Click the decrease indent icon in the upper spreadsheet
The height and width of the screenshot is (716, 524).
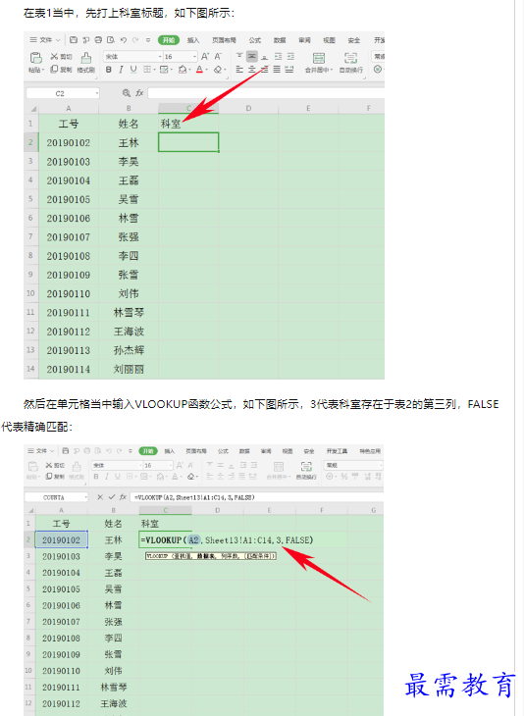pos(278,56)
